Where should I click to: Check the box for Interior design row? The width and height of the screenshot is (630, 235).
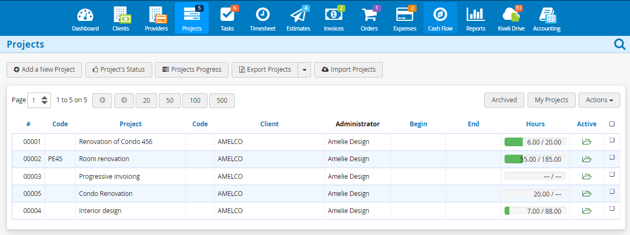coord(612,209)
